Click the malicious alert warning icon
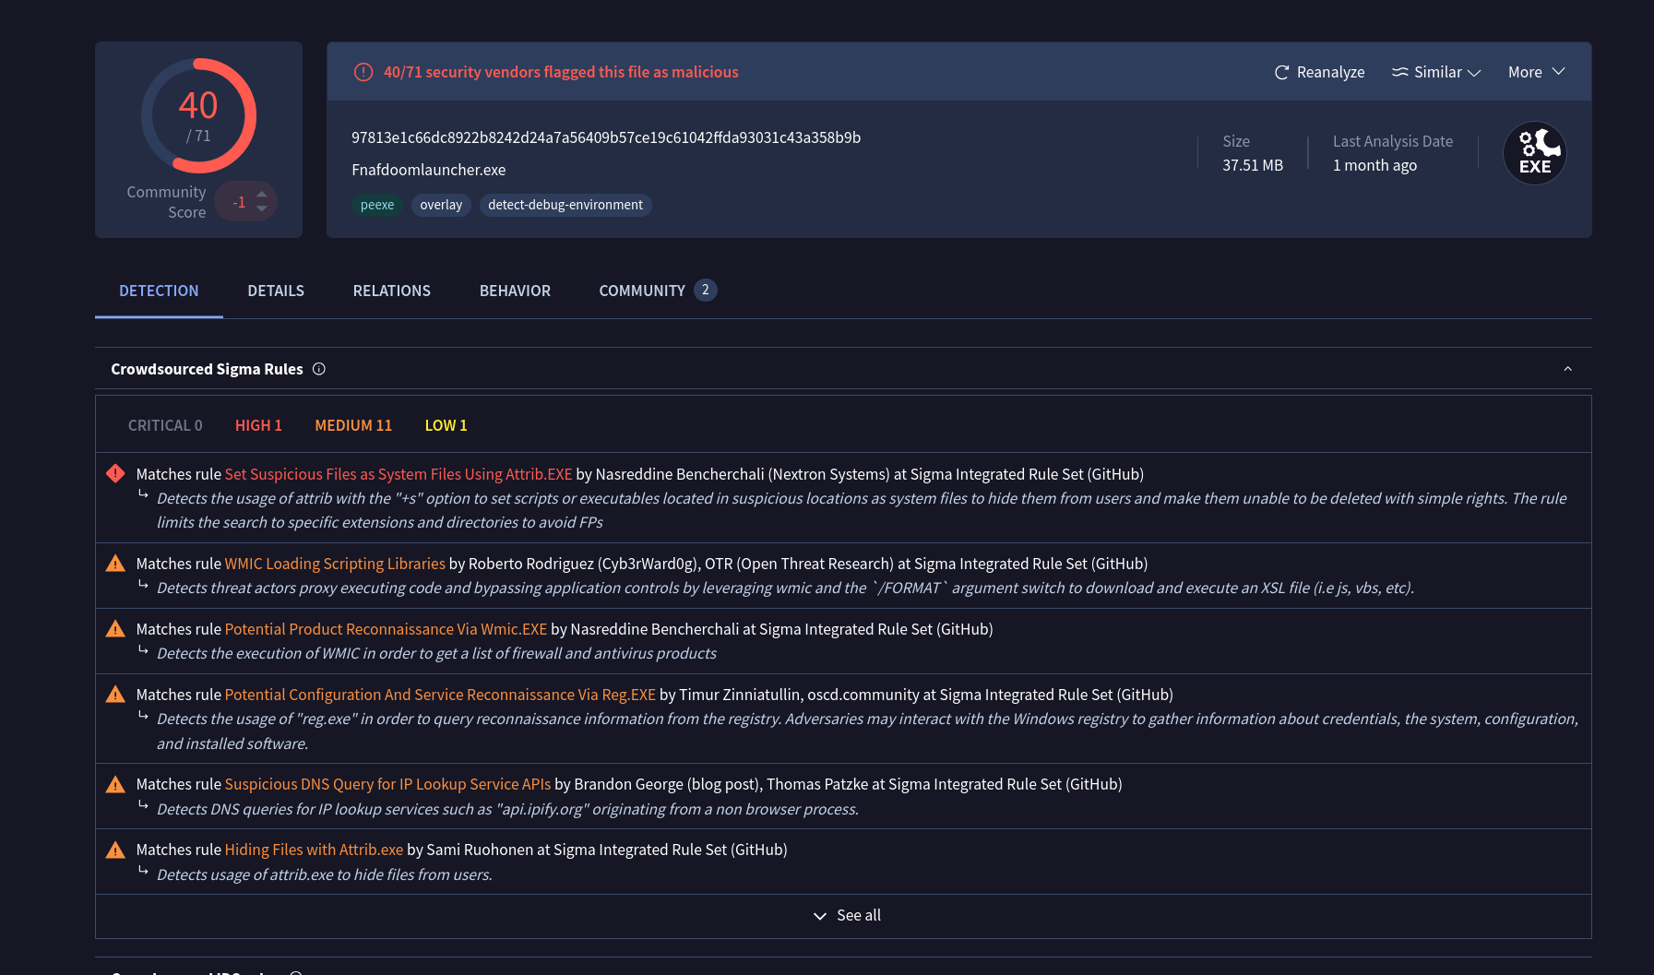This screenshot has width=1654, height=975. [x=363, y=72]
